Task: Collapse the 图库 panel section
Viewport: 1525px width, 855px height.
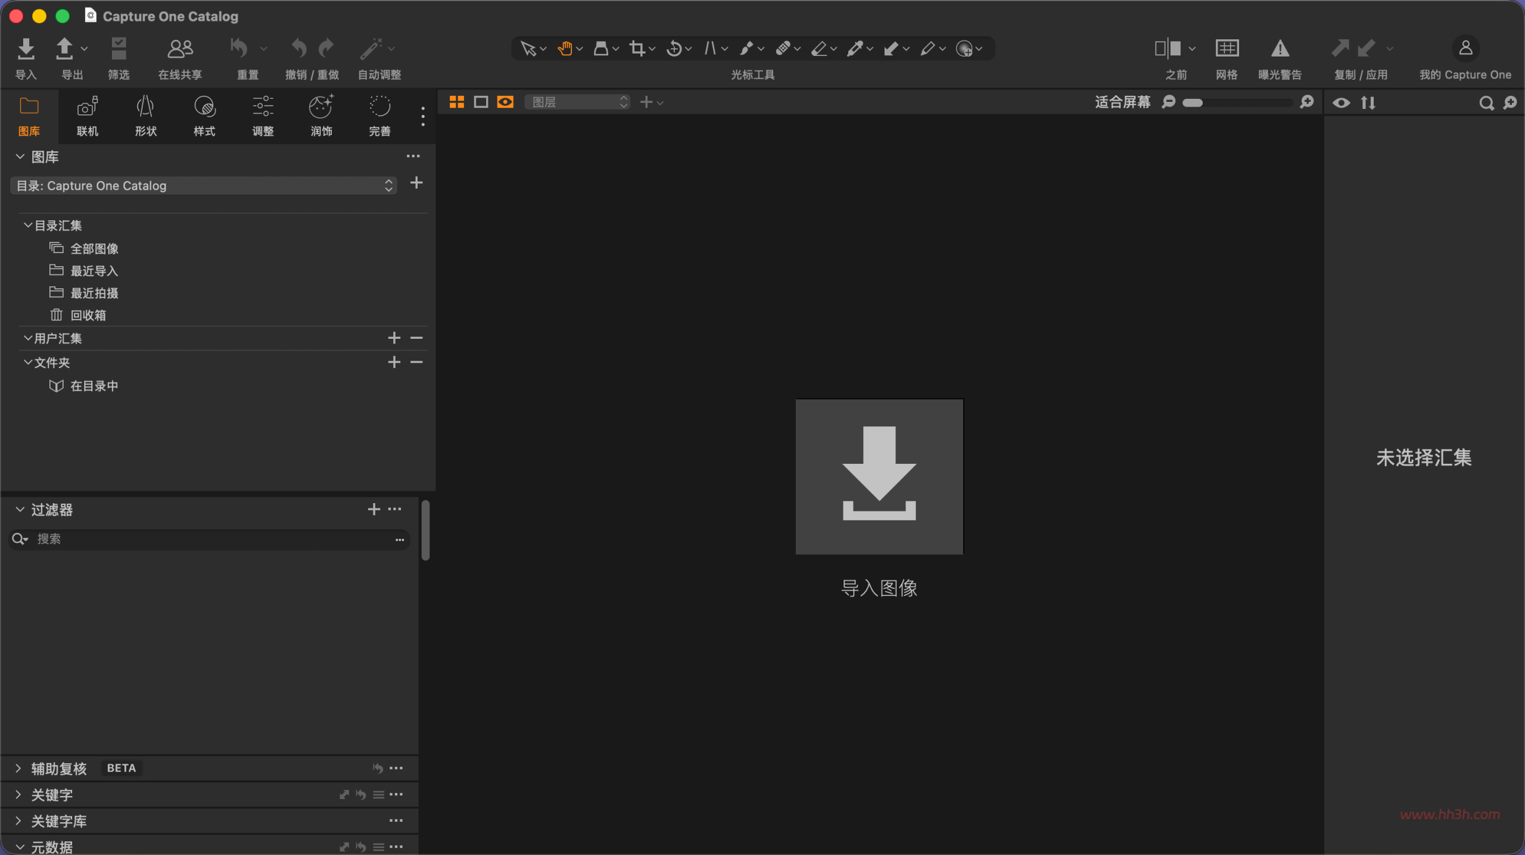Action: pos(20,157)
